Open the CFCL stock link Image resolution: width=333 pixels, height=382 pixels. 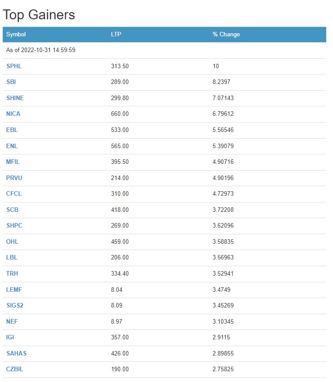(14, 193)
